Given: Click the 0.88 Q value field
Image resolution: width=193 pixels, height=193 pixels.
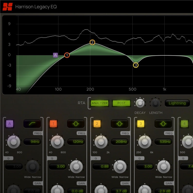Looking at the screenshot, I should click(101, 166).
